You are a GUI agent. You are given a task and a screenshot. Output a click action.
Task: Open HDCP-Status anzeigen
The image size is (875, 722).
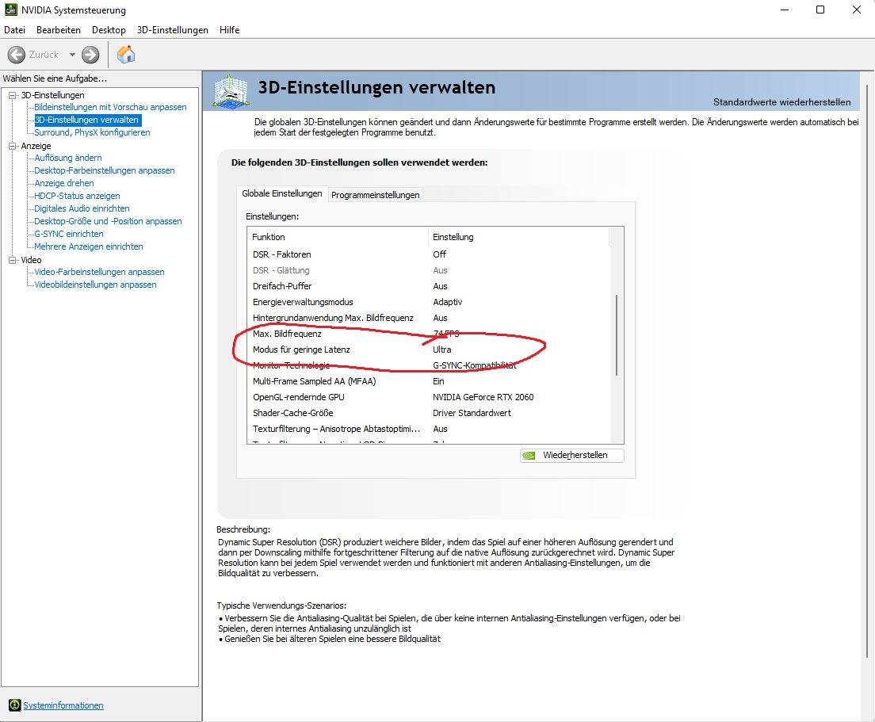tap(77, 196)
